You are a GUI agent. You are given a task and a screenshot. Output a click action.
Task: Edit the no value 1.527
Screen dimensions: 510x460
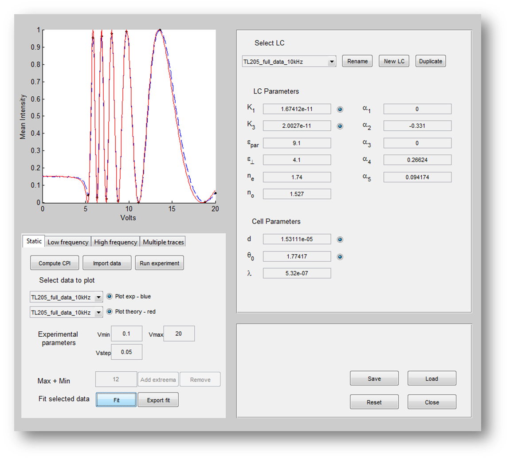pyautogui.click(x=297, y=194)
